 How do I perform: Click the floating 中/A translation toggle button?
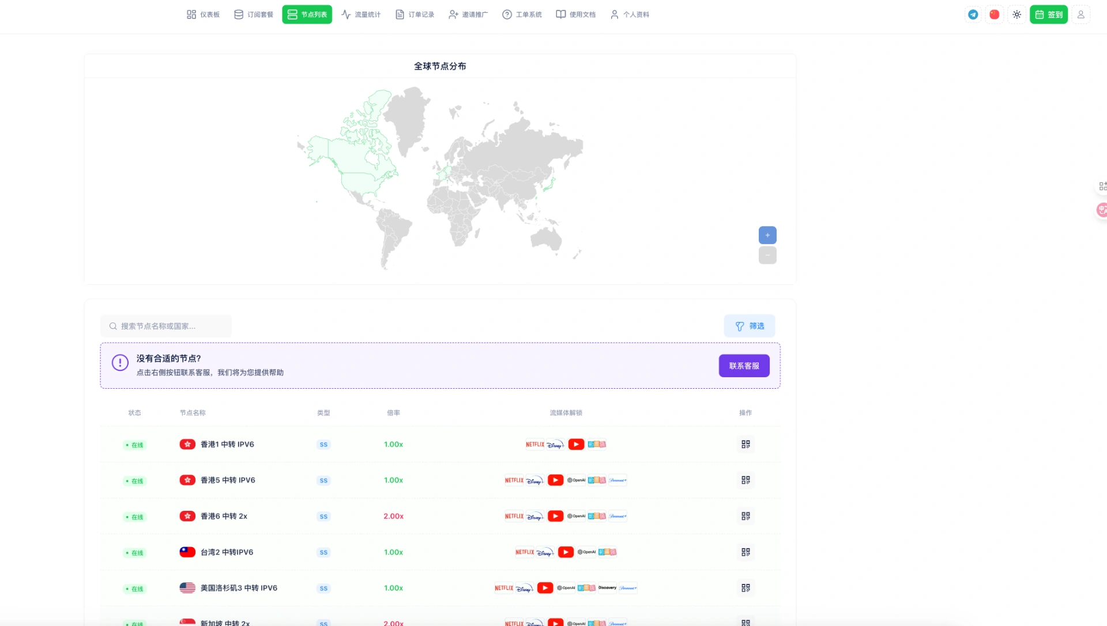pyautogui.click(x=1101, y=210)
